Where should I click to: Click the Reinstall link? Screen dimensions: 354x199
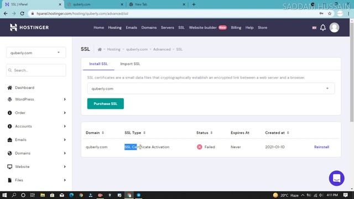pyautogui.click(x=321, y=147)
